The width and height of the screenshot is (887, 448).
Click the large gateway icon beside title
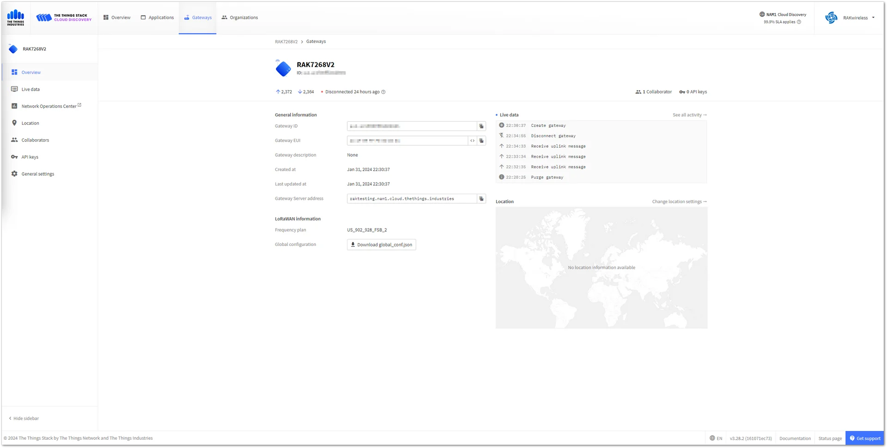click(283, 68)
